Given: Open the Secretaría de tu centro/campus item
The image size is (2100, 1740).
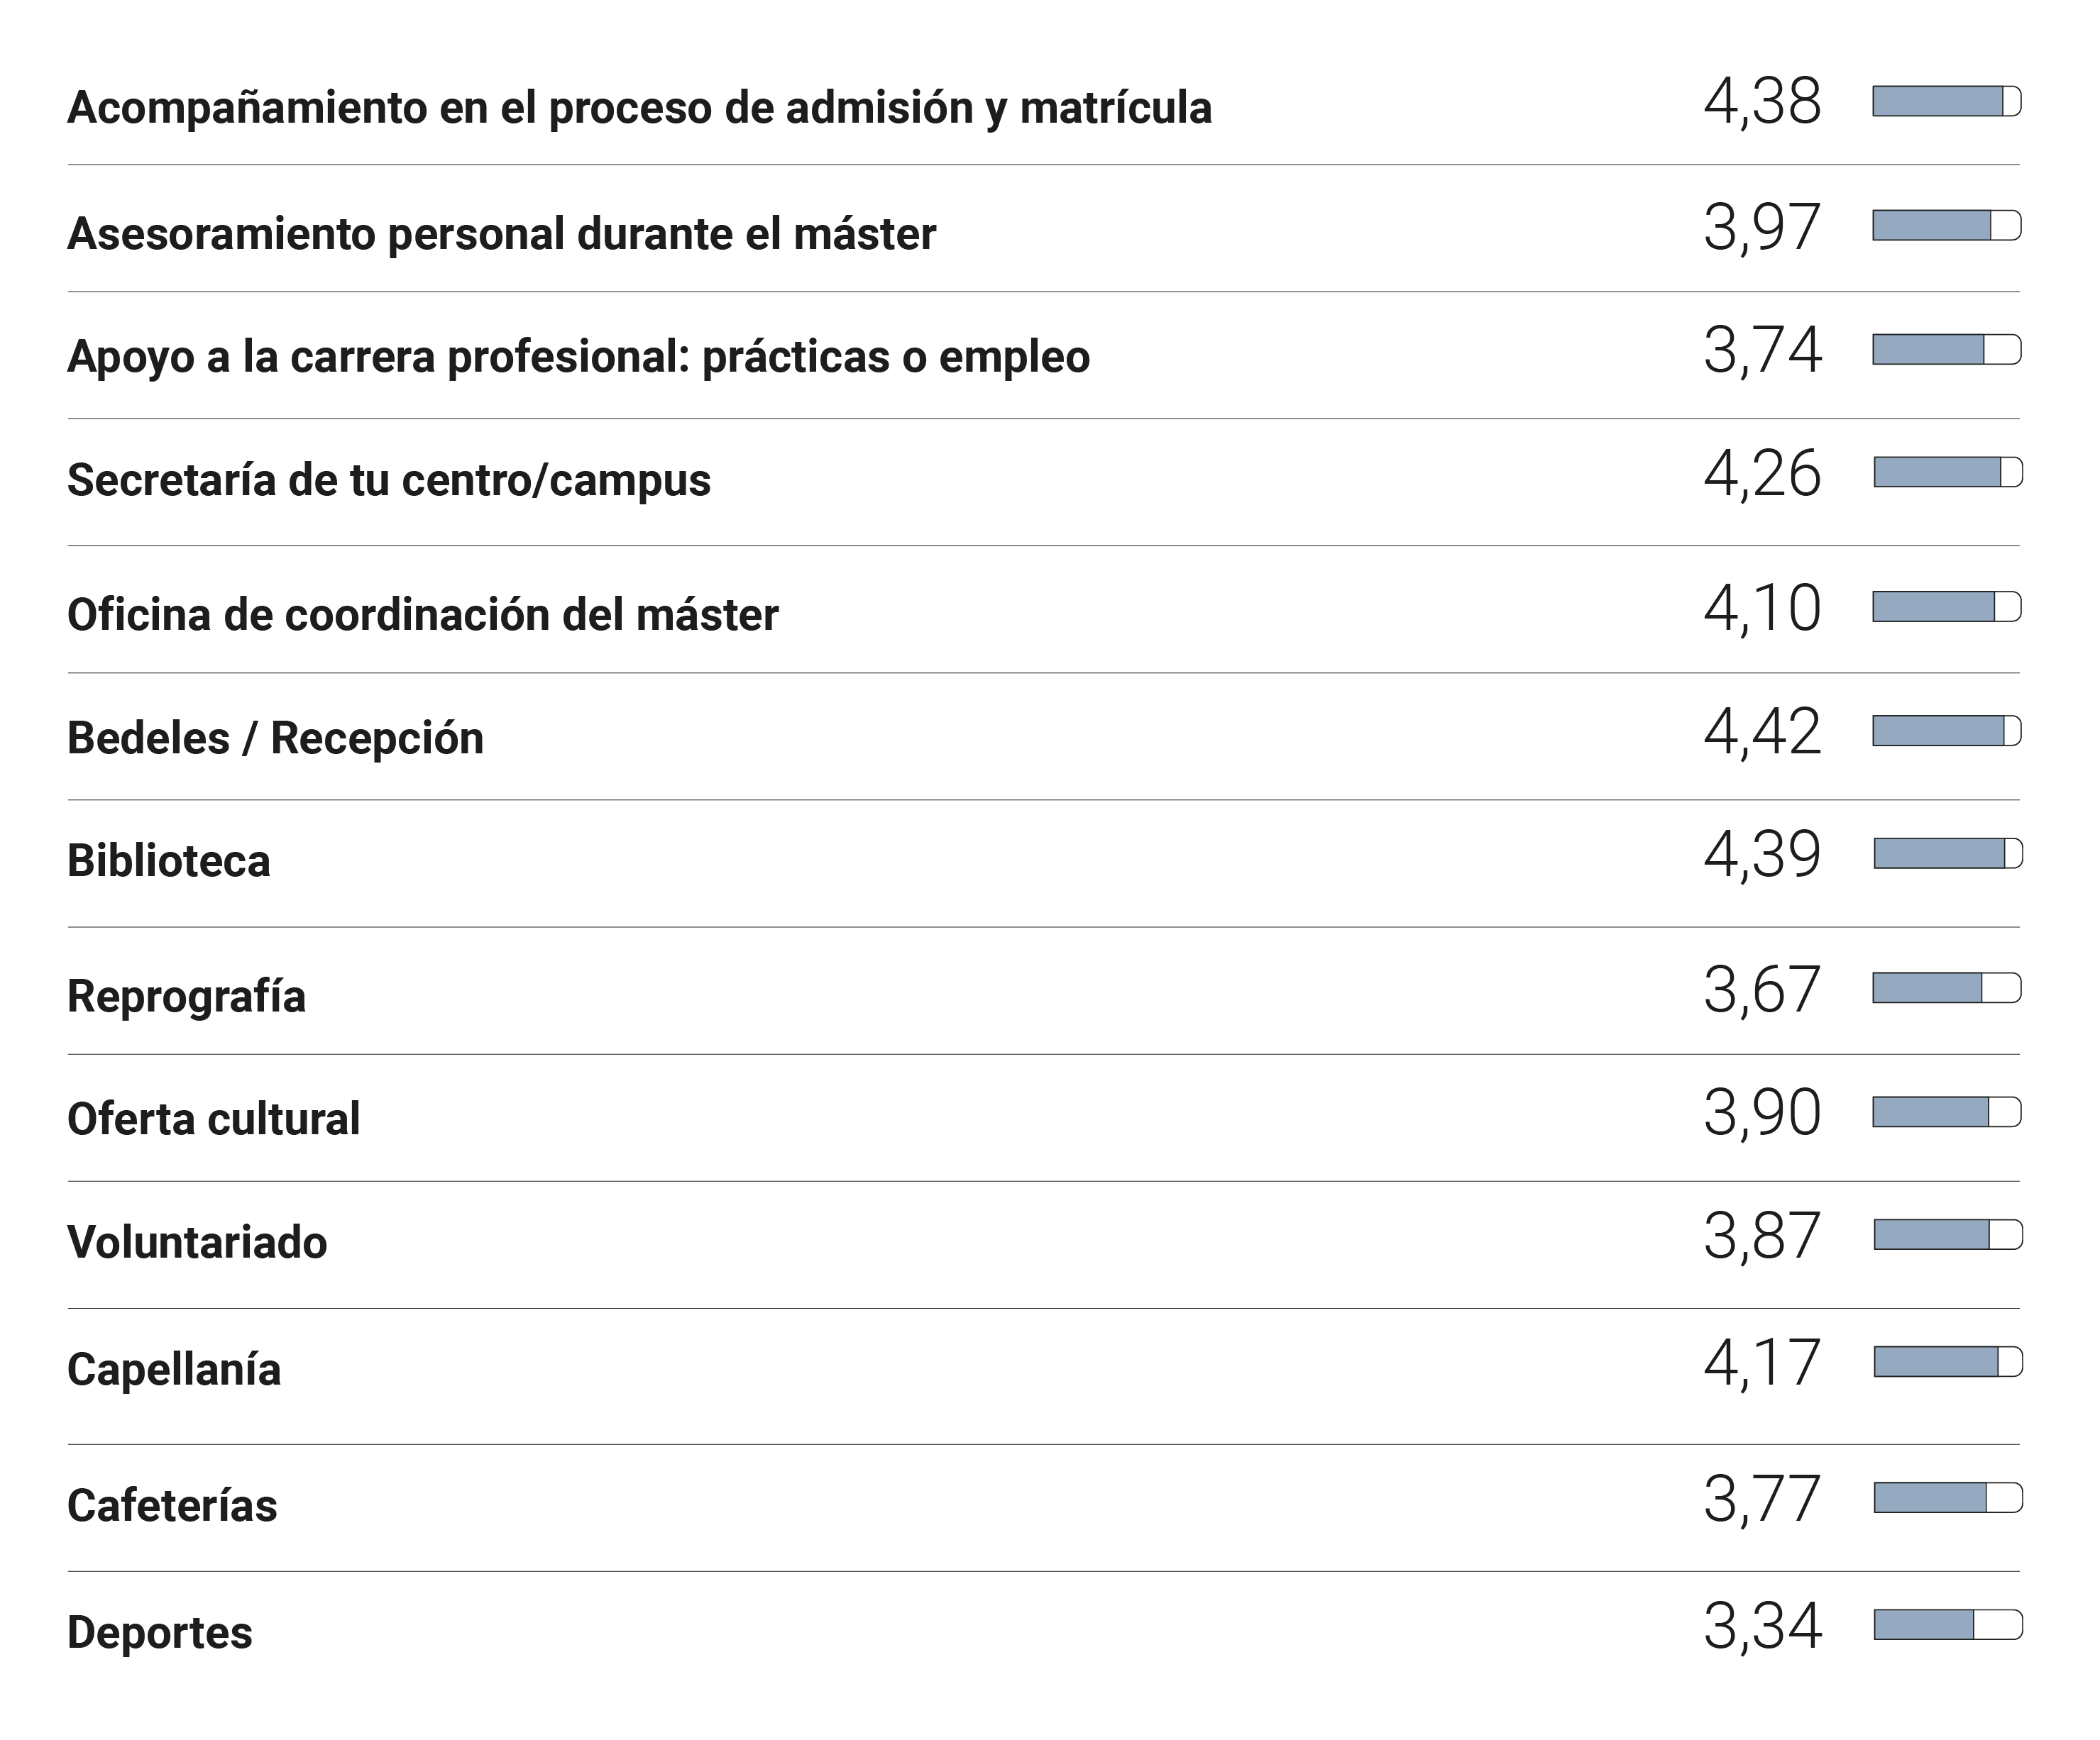Looking at the screenshot, I should pos(388,480).
